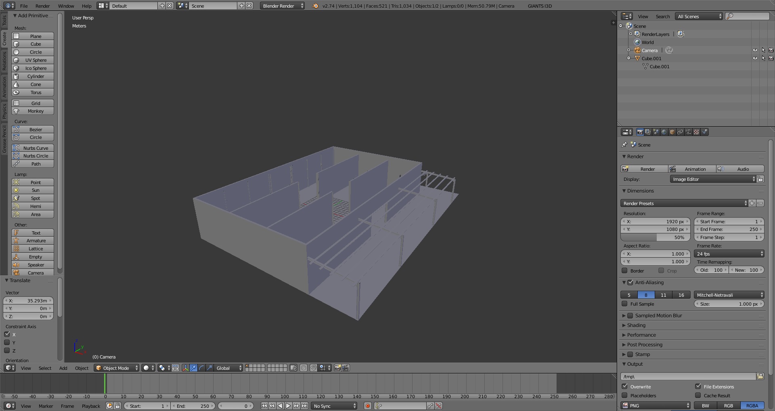Viewport: 775px width, 411px height.
Task: Add a Monkey mesh primitive
Action: click(x=33, y=111)
